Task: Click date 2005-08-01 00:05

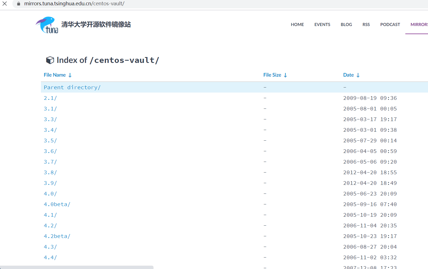Action: point(370,109)
